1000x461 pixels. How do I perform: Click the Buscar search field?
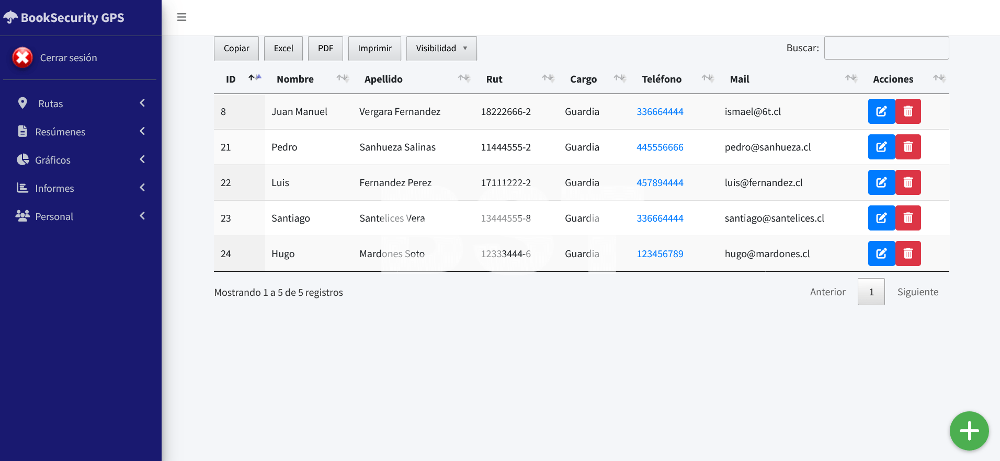(887, 48)
